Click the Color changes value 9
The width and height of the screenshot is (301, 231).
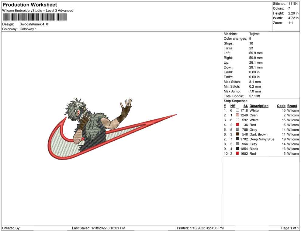click(250, 39)
